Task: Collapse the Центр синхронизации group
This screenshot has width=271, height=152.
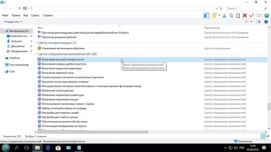Action: (36, 43)
